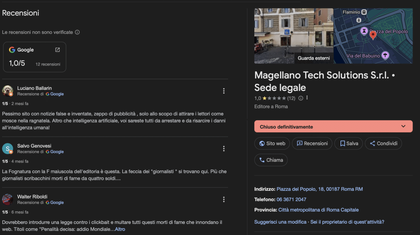Image resolution: width=420 pixels, height=235 pixels.
Task: Open options menu for Salvo Genovesi review
Action: pos(224,149)
